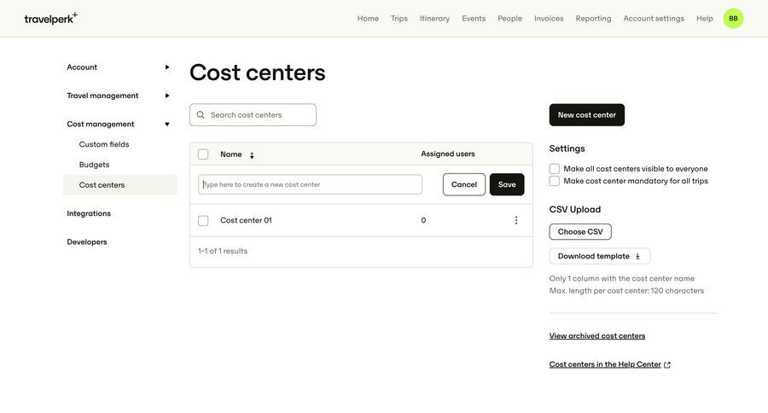Click the TravelPerk logo
768x413 pixels.
tap(50, 18)
